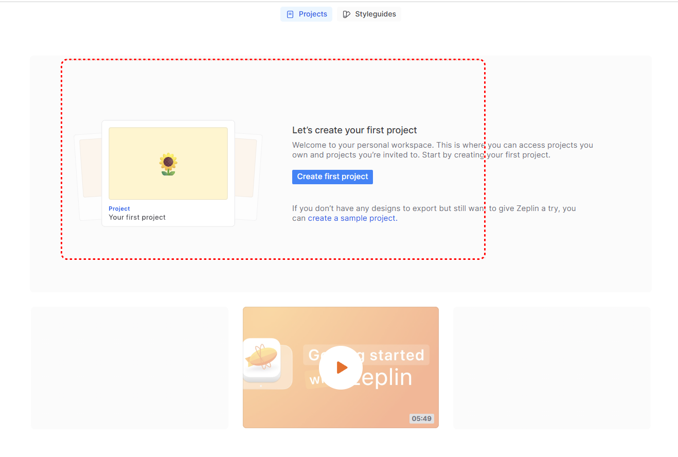Follow the 'create a sample project' link
The image size is (678, 457).
coord(352,218)
